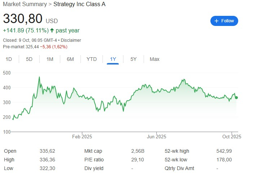Select the 1Y time range tab

click(x=113, y=59)
